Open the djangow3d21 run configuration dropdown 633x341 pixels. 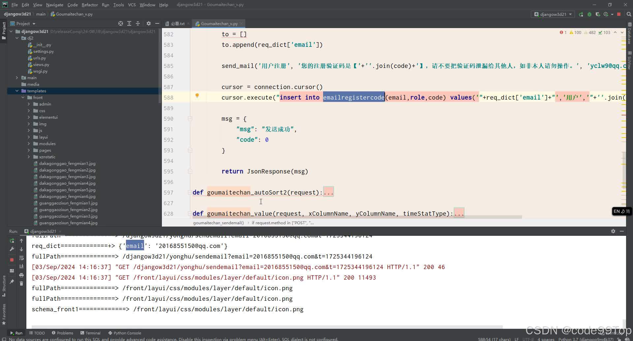tap(553, 14)
